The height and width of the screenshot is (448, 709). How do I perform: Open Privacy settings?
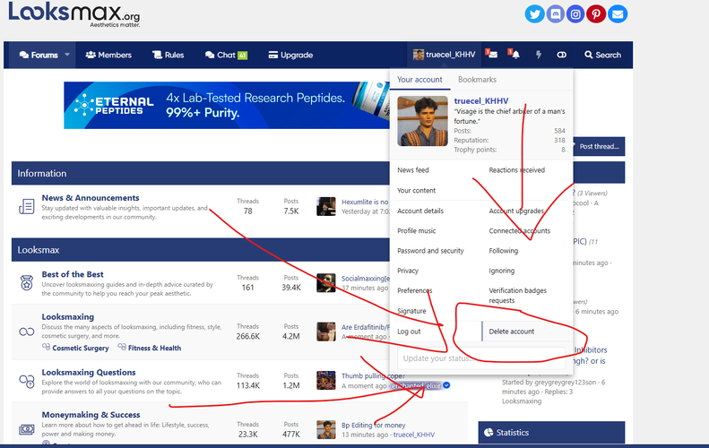coord(408,271)
